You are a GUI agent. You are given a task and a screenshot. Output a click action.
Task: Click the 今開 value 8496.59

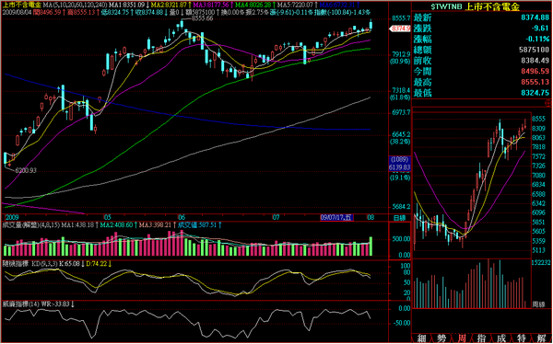tap(535, 72)
